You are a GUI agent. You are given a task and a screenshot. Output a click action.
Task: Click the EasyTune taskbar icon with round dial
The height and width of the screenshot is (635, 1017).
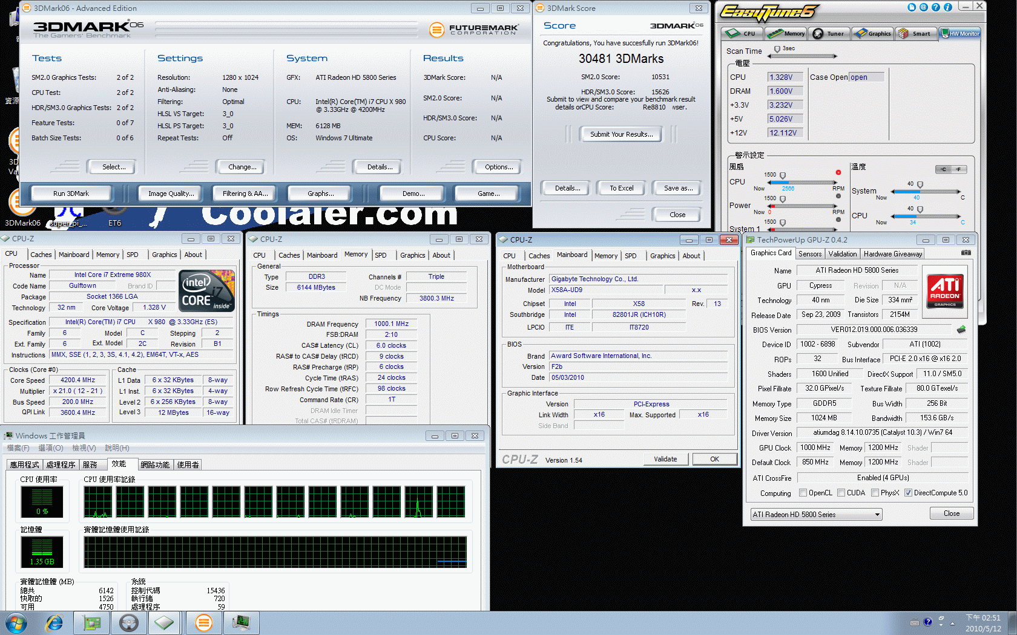[x=128, y=622]
